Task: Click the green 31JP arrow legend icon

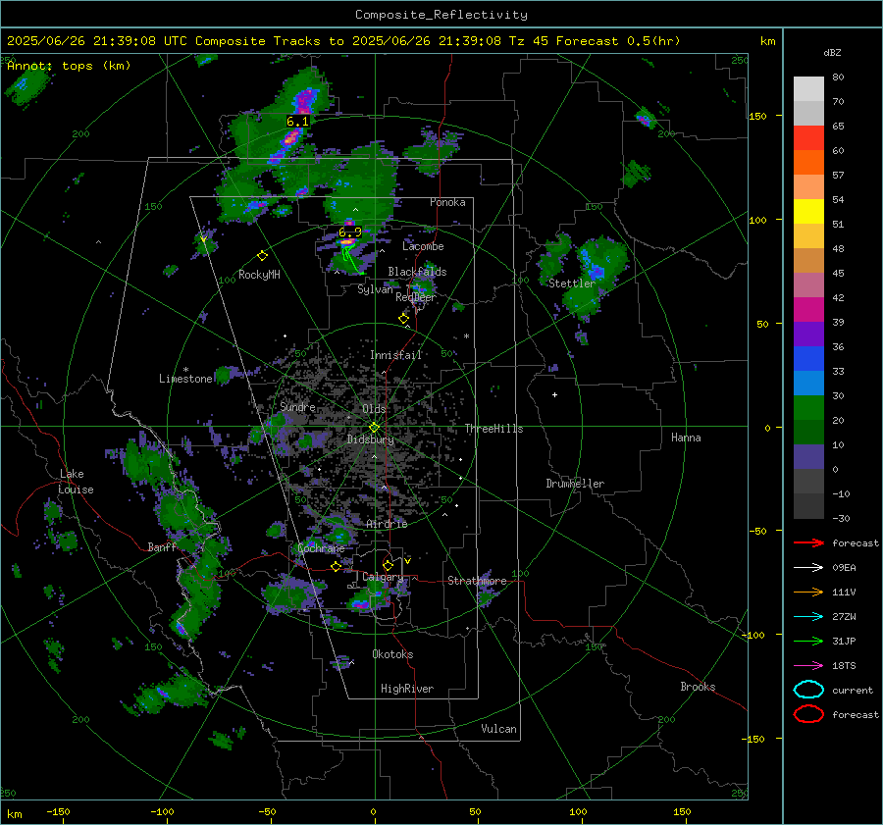Action: tap(808, 641)
